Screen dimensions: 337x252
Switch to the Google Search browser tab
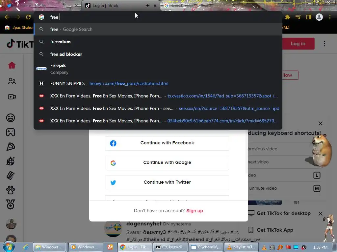tap(200, 6)
